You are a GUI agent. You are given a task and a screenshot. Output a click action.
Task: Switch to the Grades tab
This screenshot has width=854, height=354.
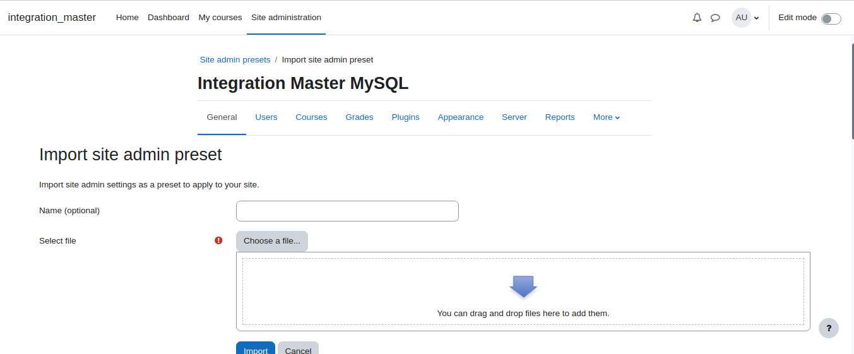point(359,117)
